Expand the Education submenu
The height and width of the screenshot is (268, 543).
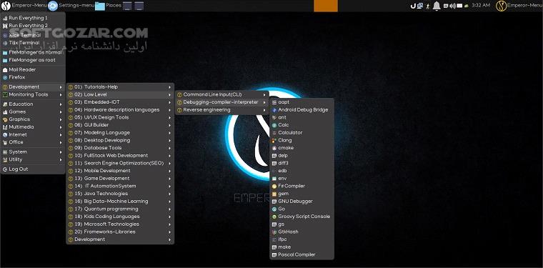click(x=33, y=104)
